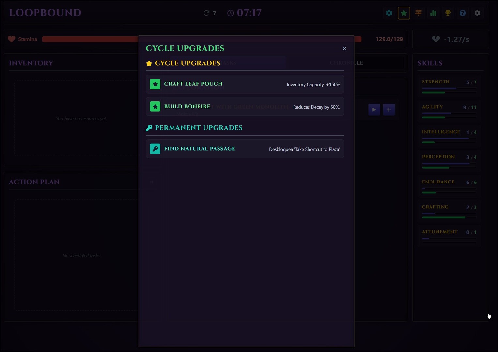Open the settings gear
The image size is (498, 352).
click(477, 13)
